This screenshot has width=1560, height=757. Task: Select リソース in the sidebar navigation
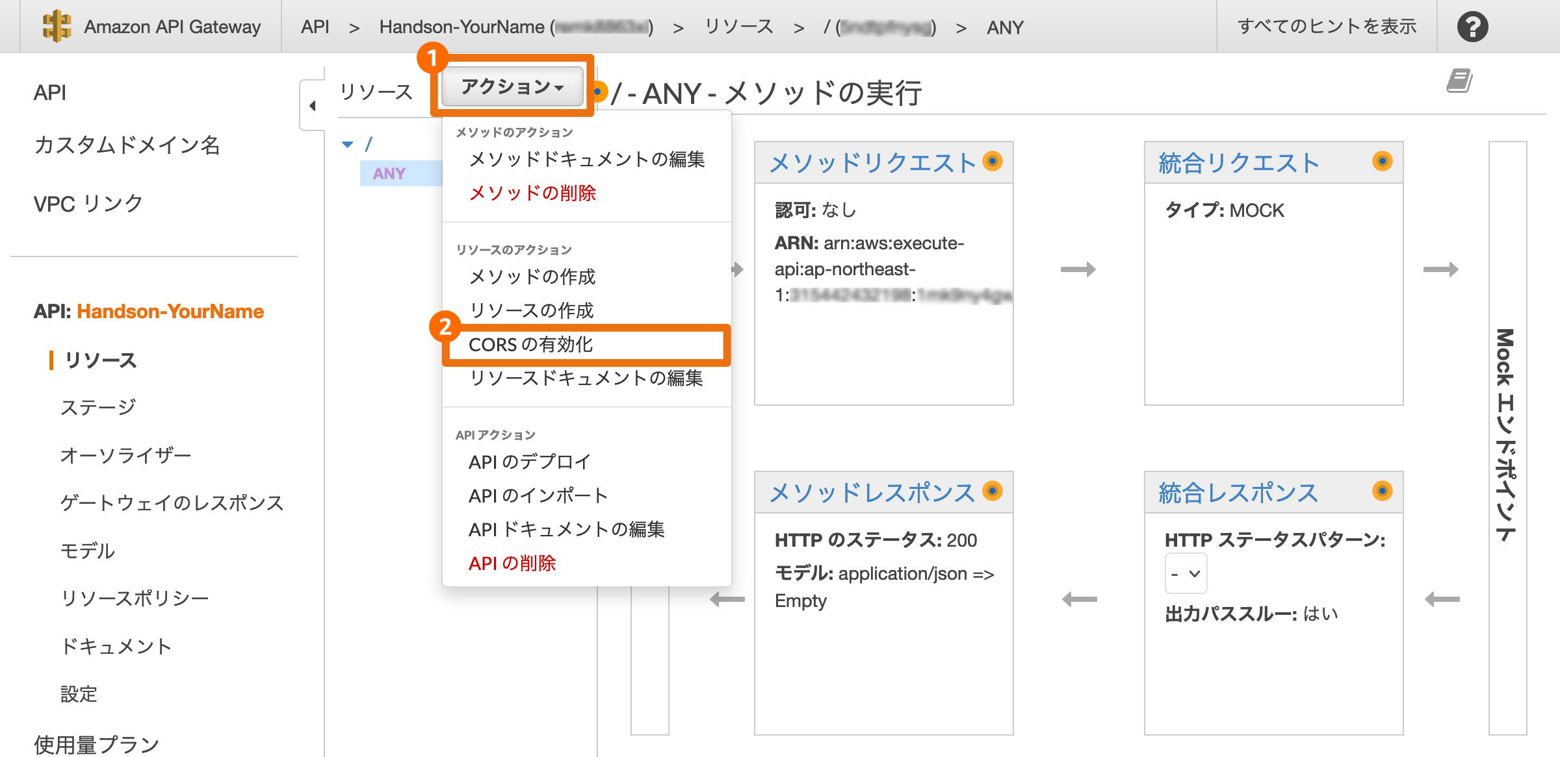pos(101,360)
